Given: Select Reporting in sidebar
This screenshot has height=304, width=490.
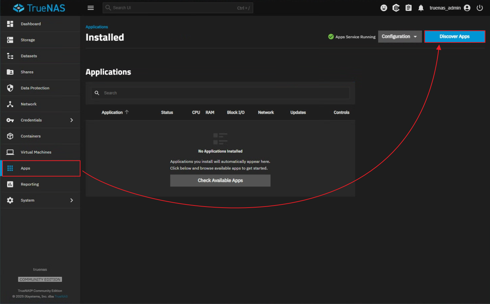Looking at the screenshot, I should 40,184.
